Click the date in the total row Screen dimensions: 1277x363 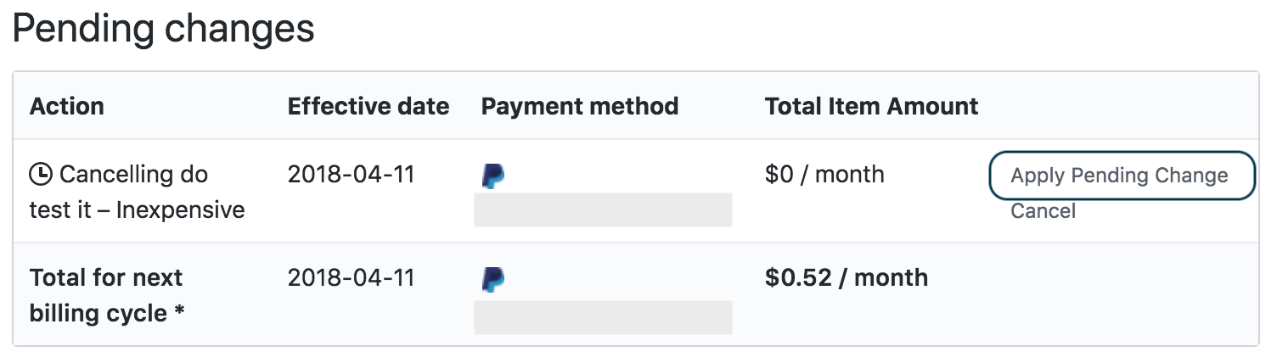(351, 278)
